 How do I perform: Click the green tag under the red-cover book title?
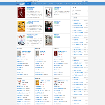28,9
